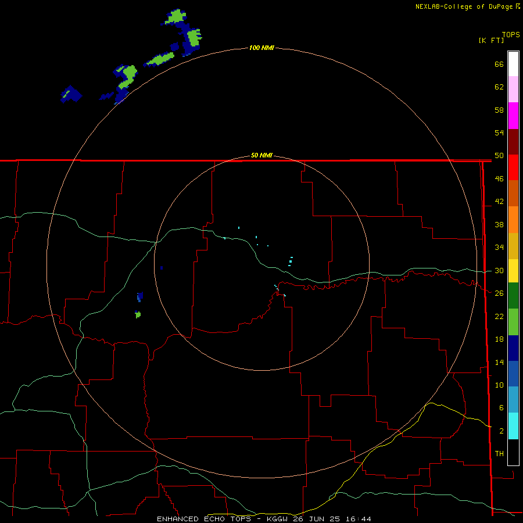Click the legend value "54"

click(x=499, y=132)
